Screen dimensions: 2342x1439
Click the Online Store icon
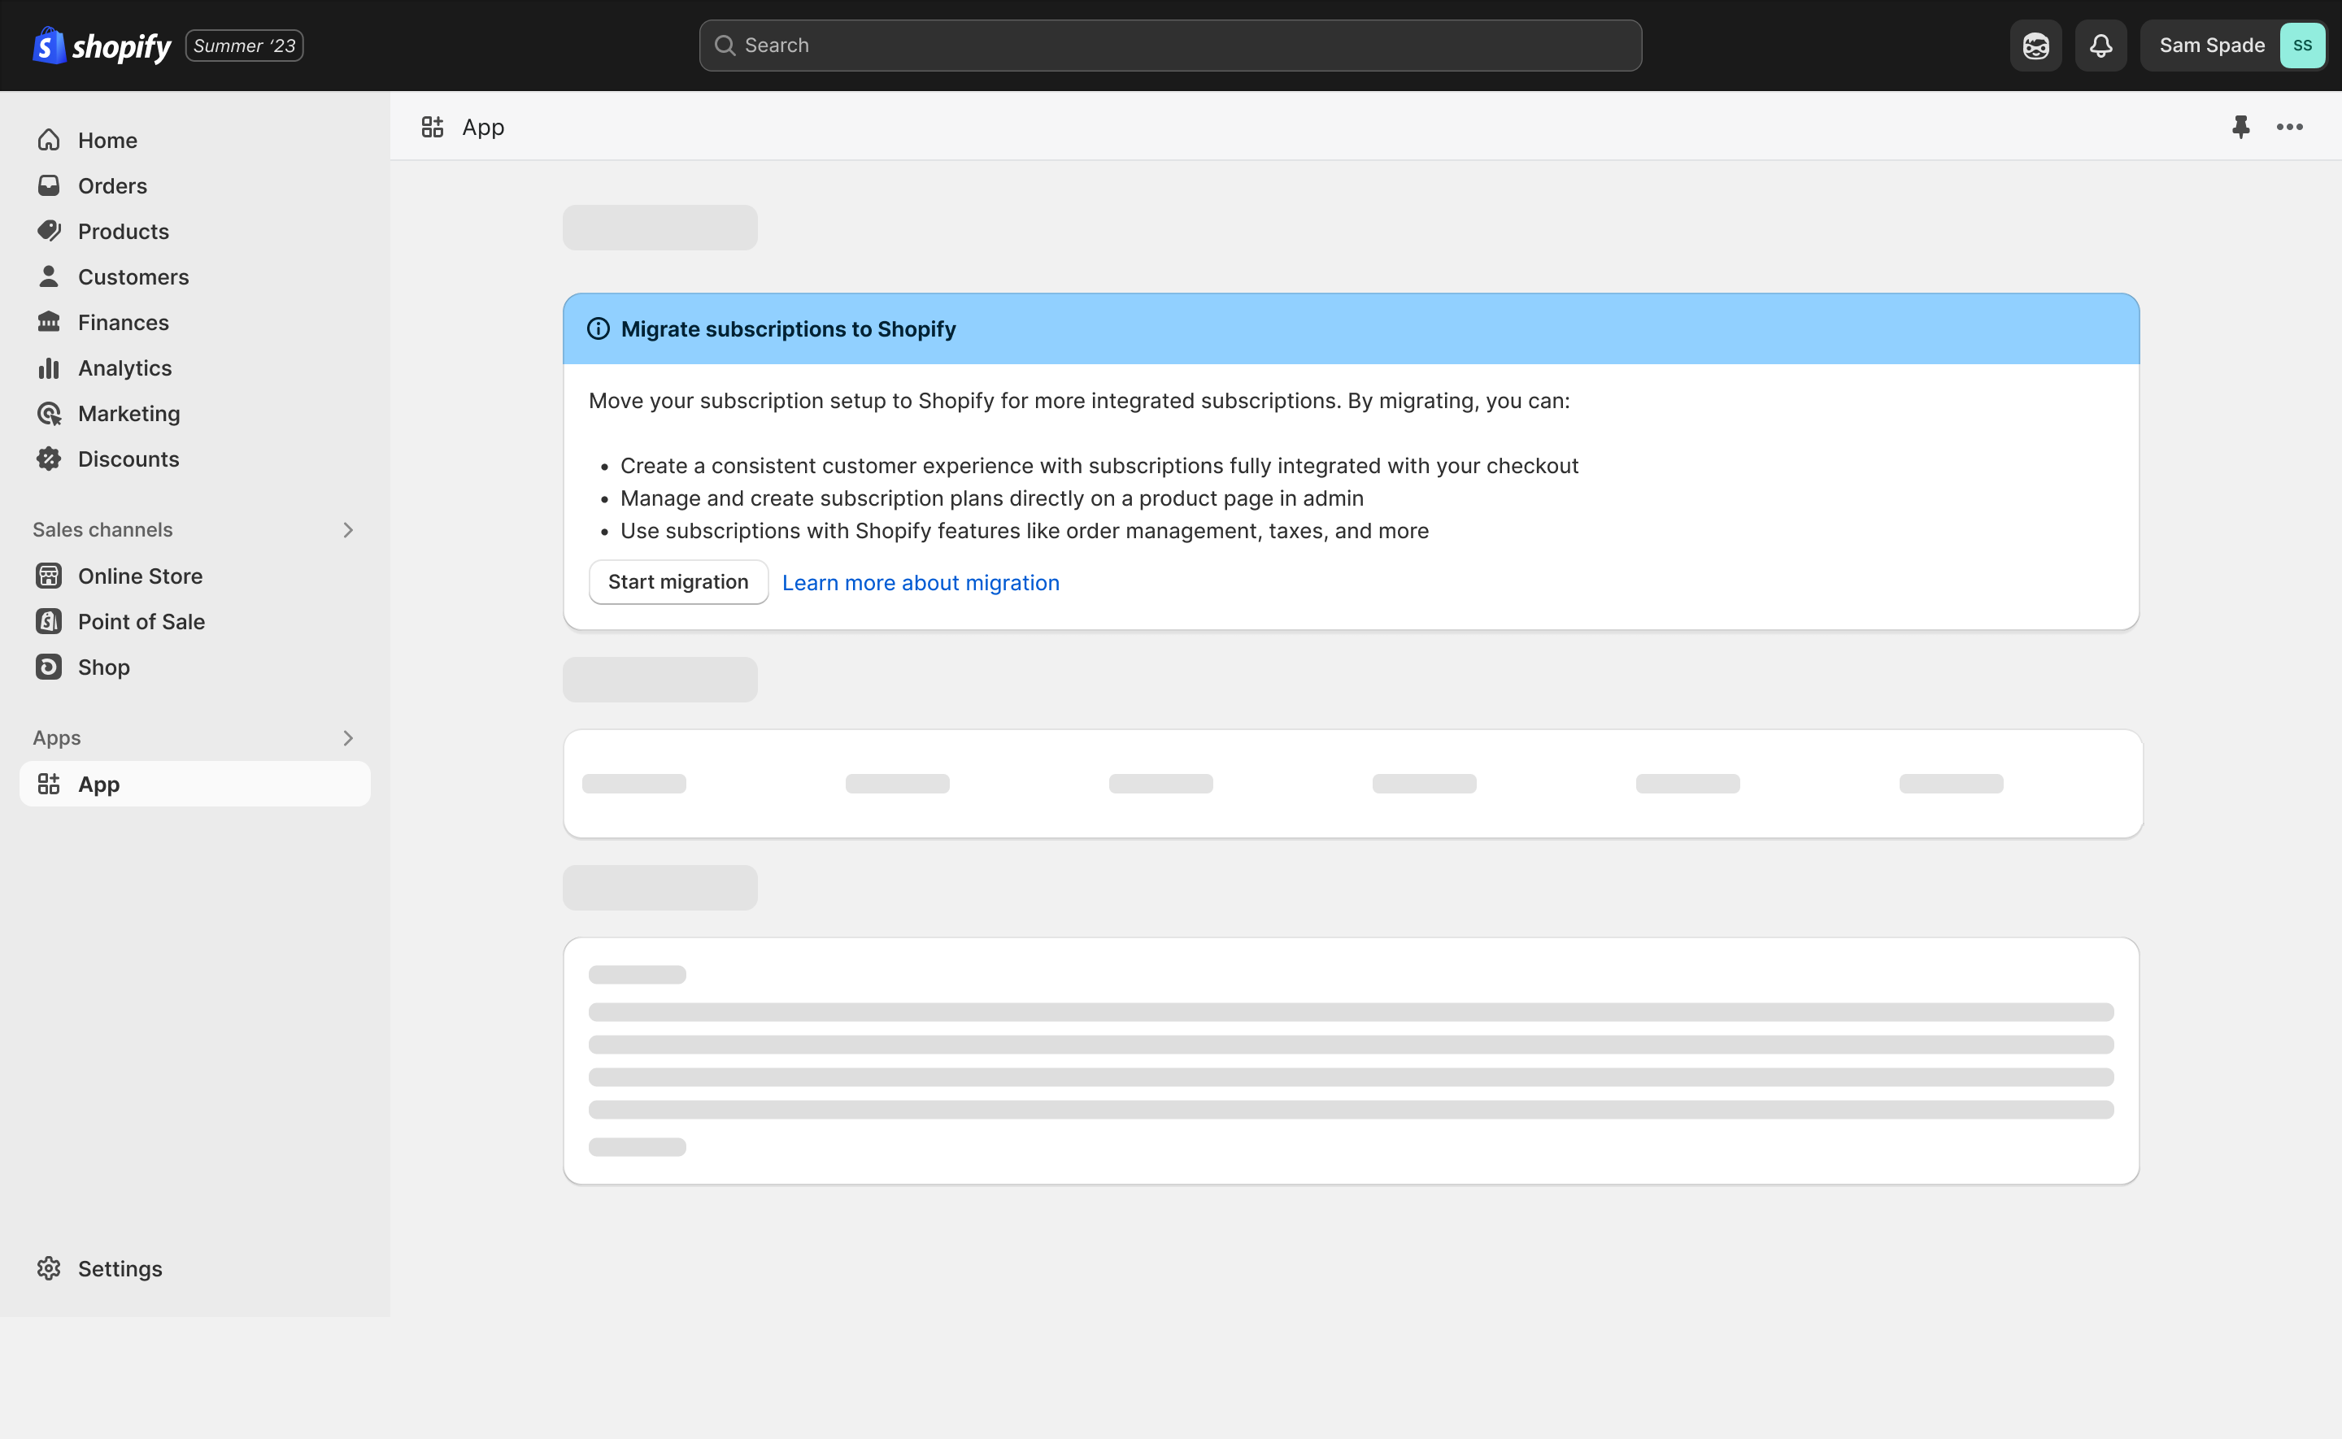pyautogui.click(x=49, y=576)
